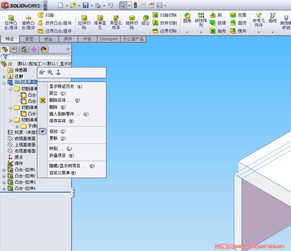Expand the 线性阵列 pattern dropdown arrow

201,32
